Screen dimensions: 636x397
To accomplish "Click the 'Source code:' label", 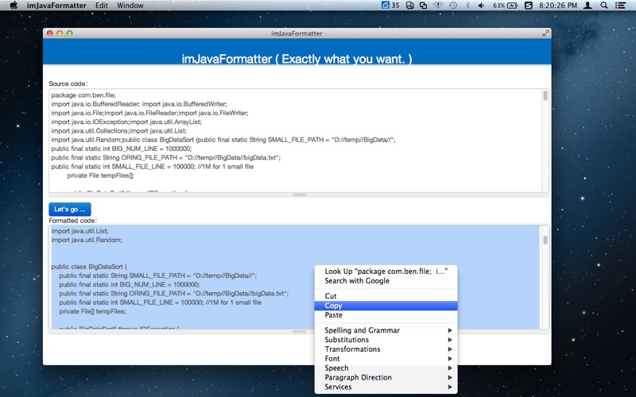I will click(x=68, y=84).
